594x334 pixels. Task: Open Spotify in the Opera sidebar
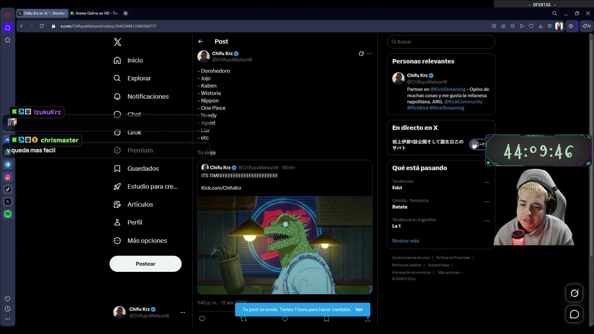coord(7,214)
